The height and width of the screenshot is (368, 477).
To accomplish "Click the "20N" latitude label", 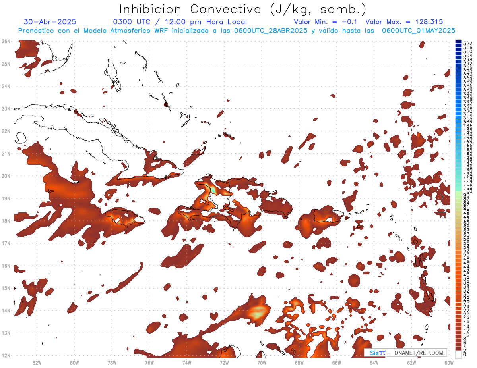I will pyautogui.click(x=6, y=176).
